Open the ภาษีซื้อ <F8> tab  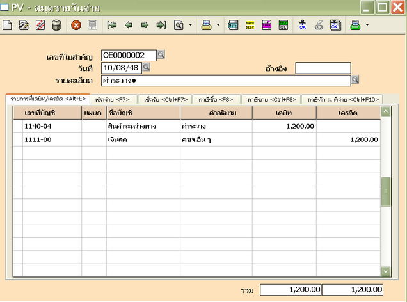[216, 100]
